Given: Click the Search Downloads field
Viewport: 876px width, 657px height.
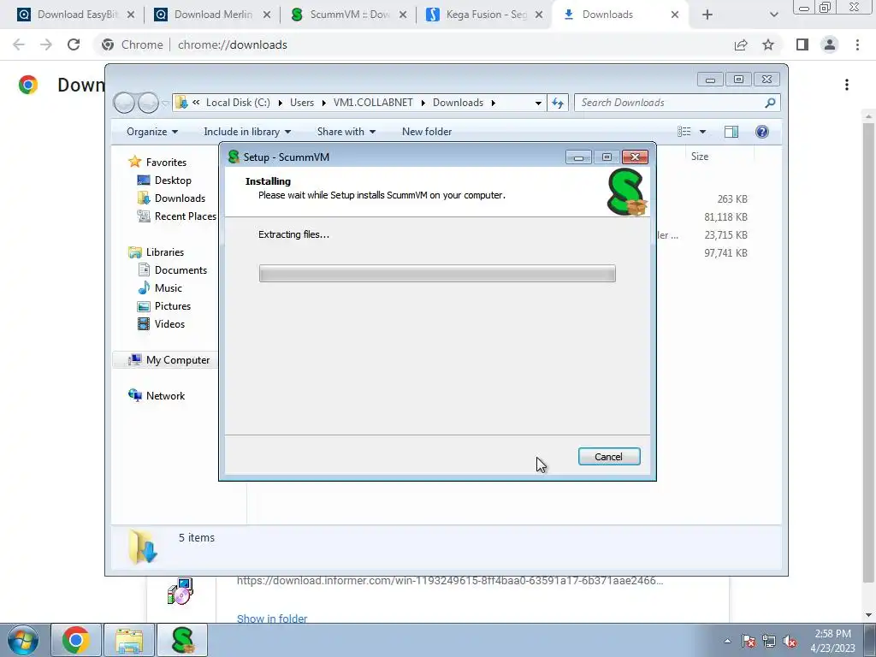Looking at the screenshot, I should pos(671,103).
